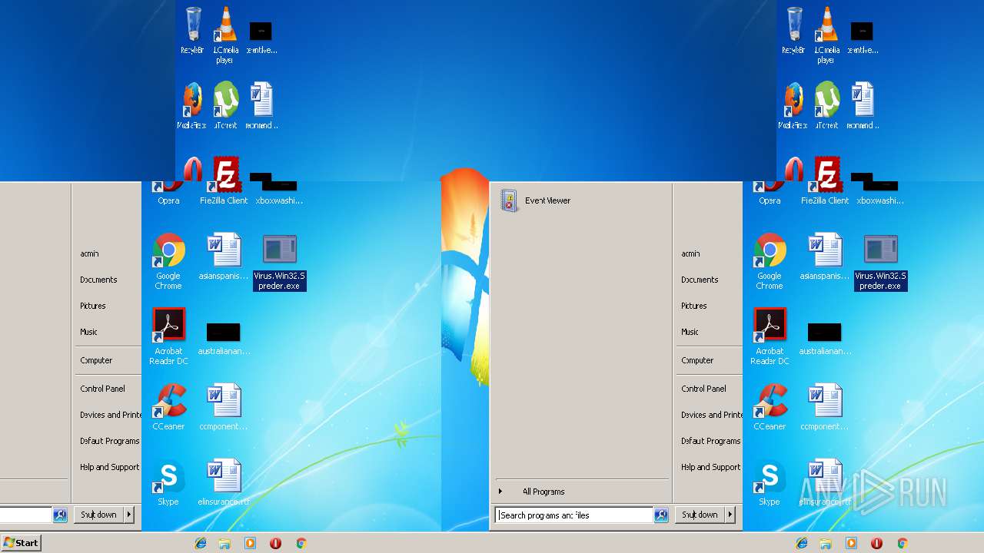
Task: Open Event Viewer in the Start menu
Action: [x=537, y=200]
